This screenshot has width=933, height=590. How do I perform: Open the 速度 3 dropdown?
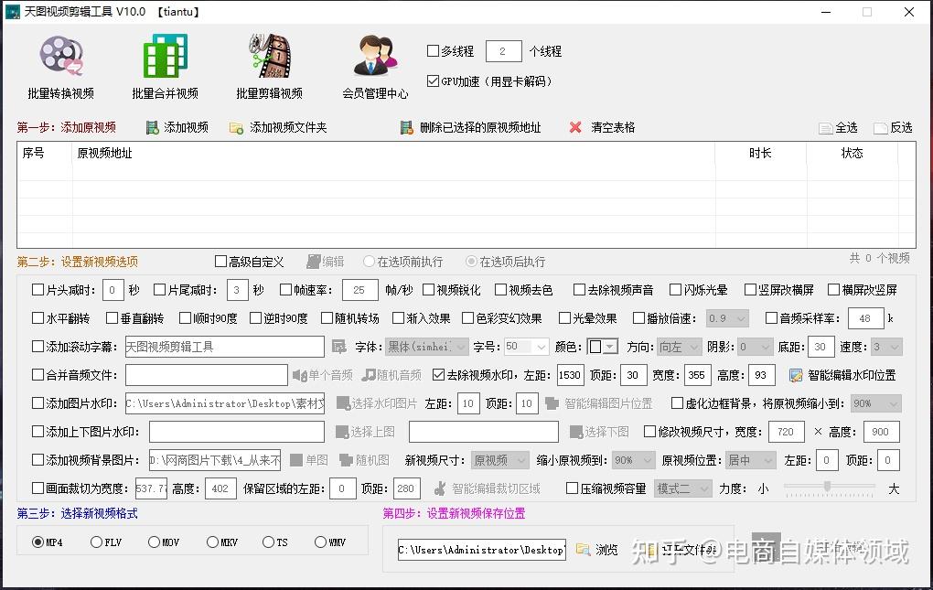(x=886, y=347)
